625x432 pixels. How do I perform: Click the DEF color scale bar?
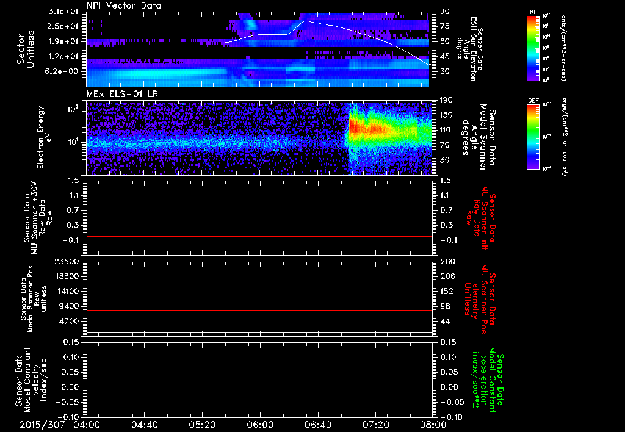pyautogui.click(x=533, y=137)
